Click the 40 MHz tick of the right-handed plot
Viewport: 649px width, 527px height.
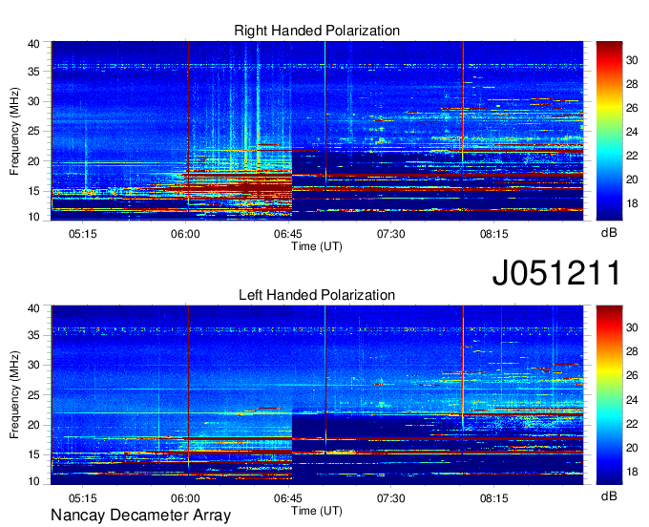point(33,44)
